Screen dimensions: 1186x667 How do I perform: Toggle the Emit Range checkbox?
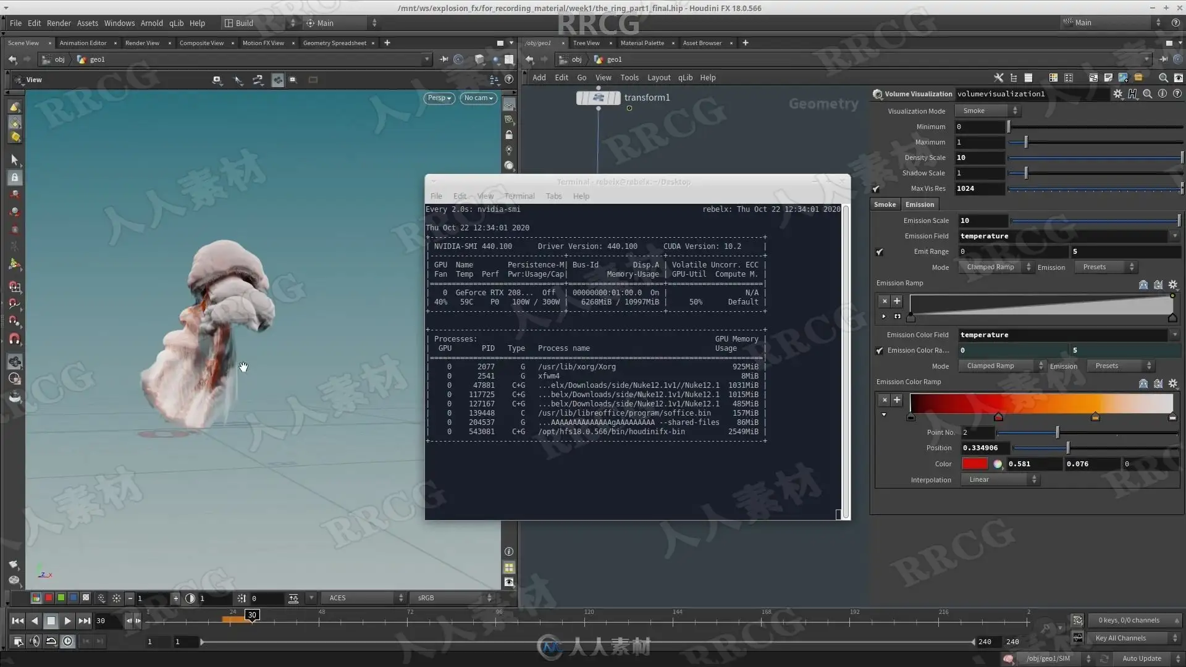point(880,252)
